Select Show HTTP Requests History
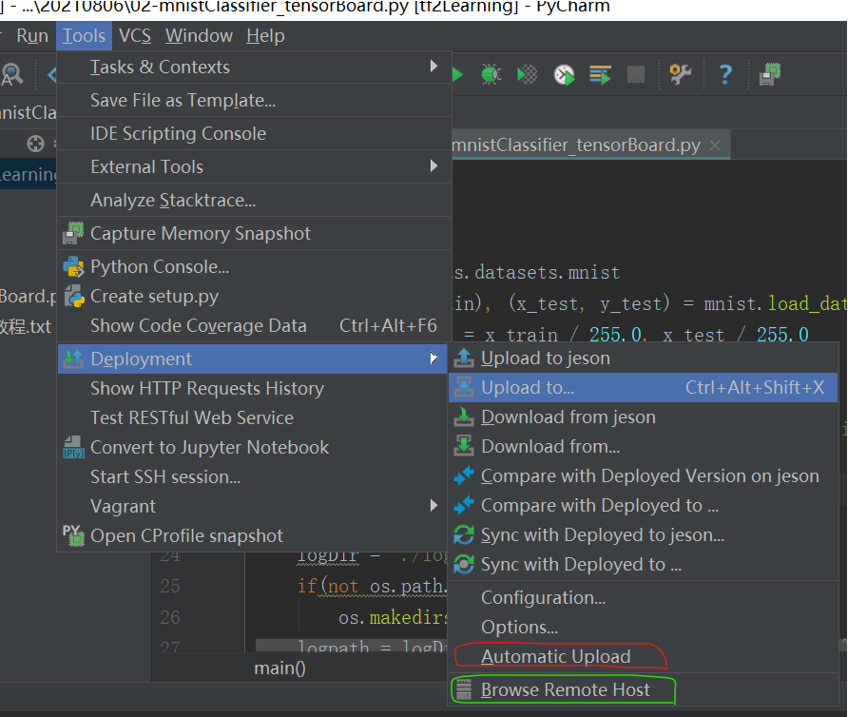This screenshot has width=848, height=717. click(254, 388)
